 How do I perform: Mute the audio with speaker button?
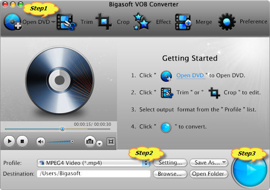40,141
